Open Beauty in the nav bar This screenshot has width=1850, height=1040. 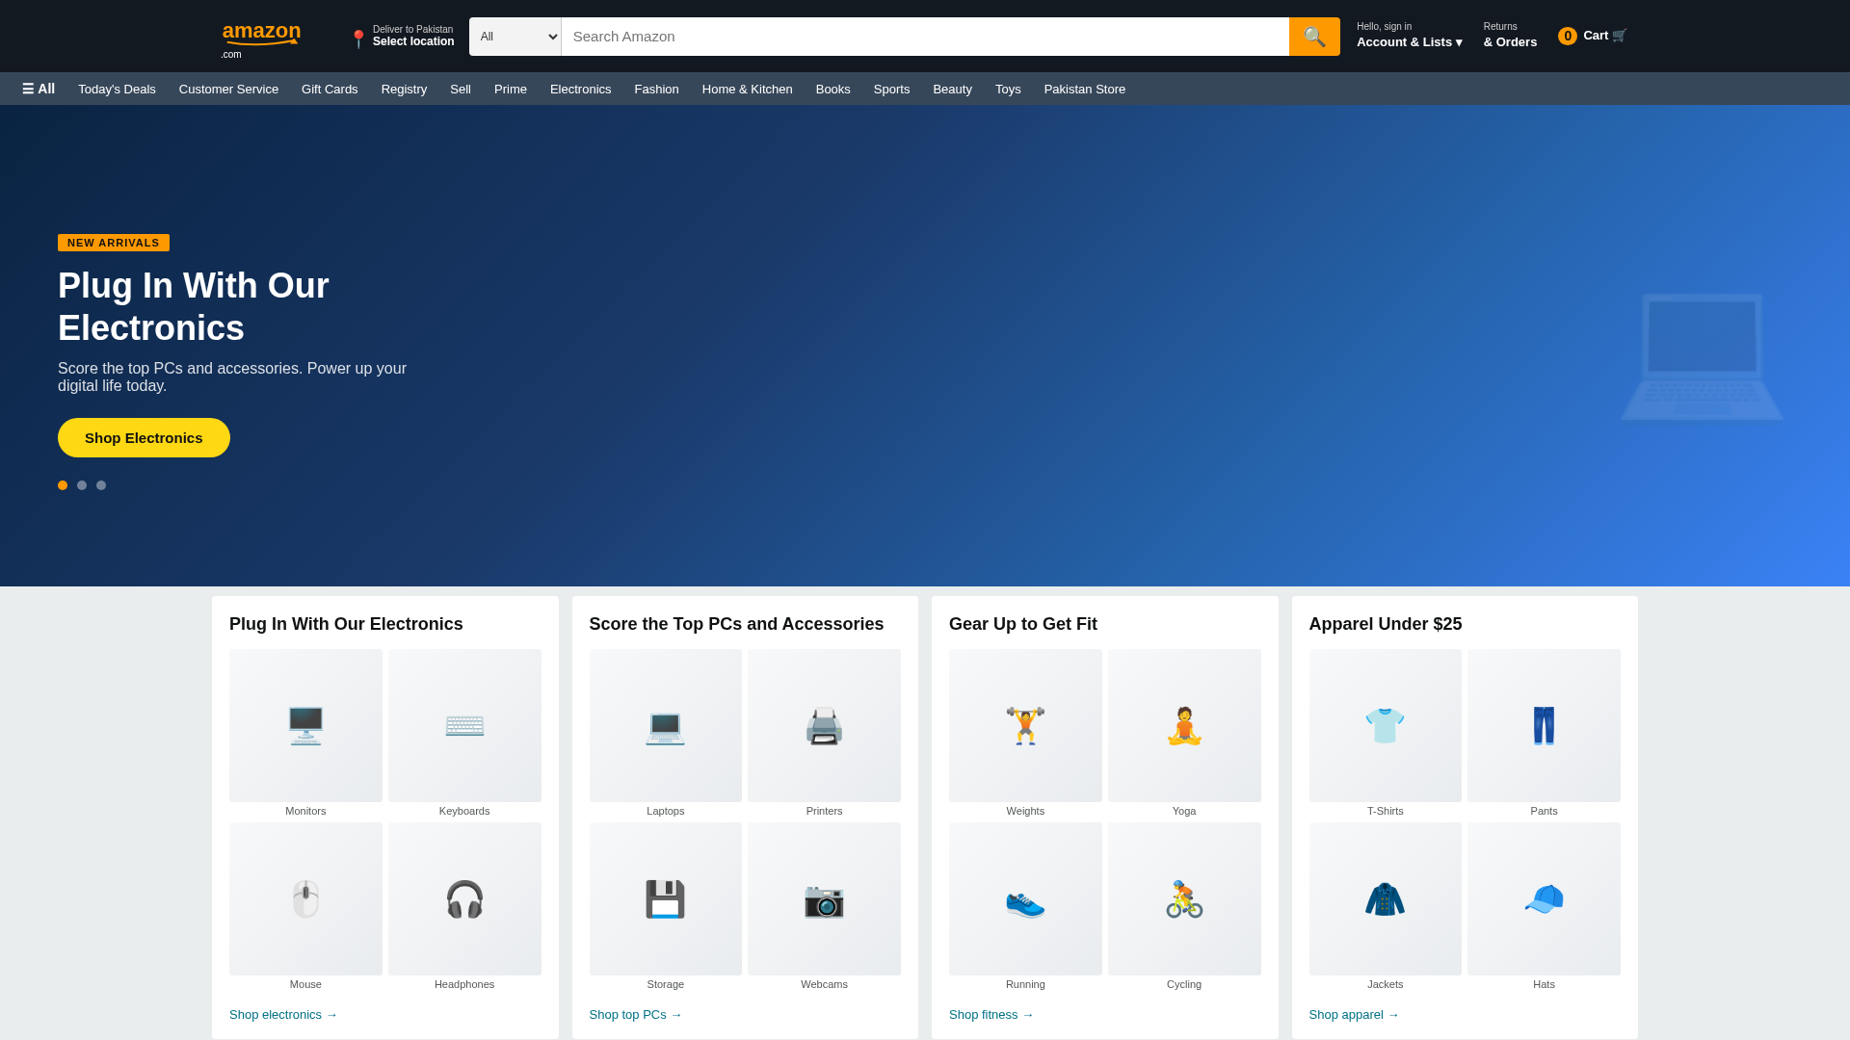952,89
